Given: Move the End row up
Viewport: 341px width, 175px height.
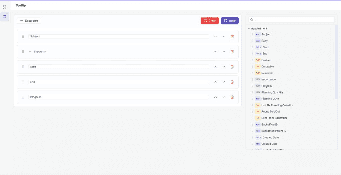Looking at the screenshot, I should tap(216, 82).
